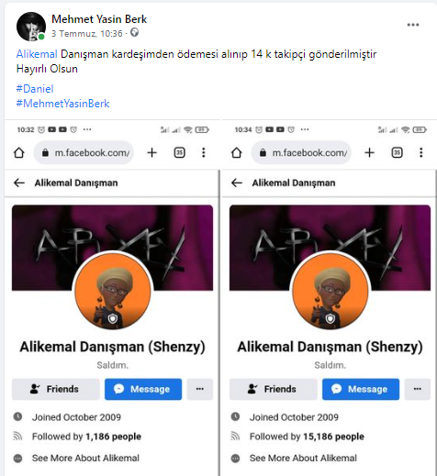Click See More About Alikemal on left
This screenshot has width=437, height=476.
click(85, 458)
